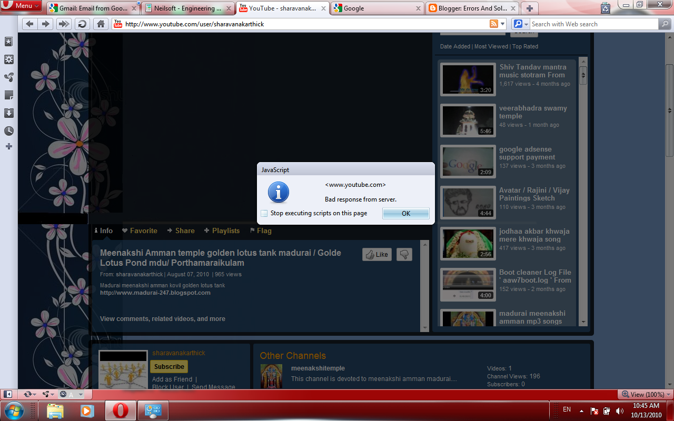Image resolution: width=674 pixels, height=421 pixels.
Task: Open Avatar / Rajini / Vijay Paintings Sketch link
Action: (534, 194)
